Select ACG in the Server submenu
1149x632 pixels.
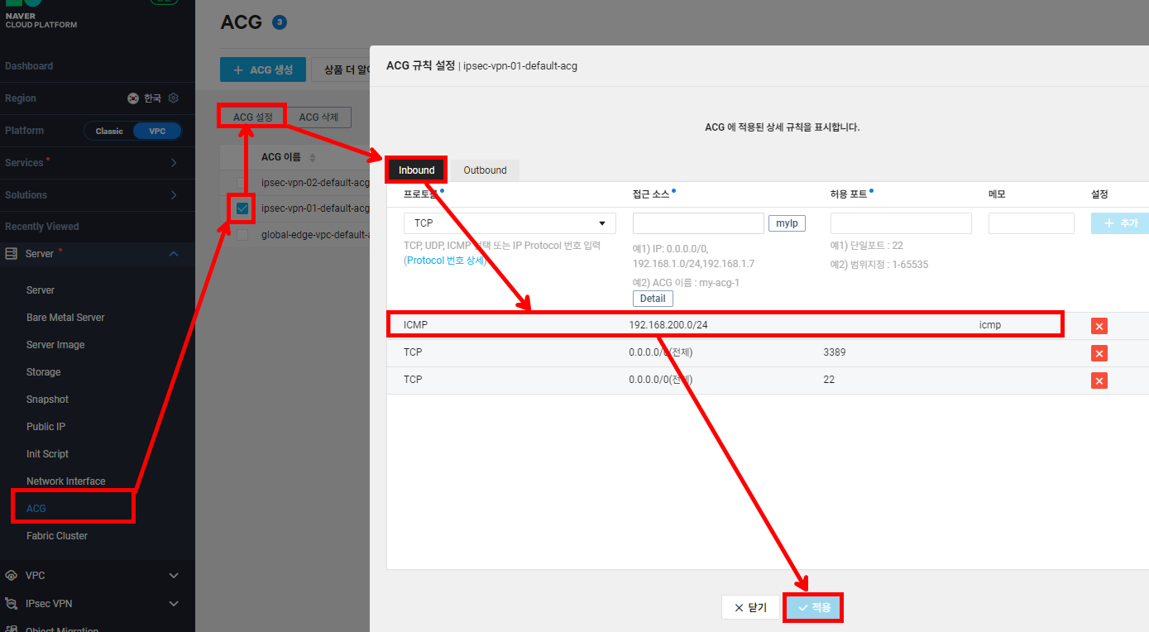coord(36,509)
